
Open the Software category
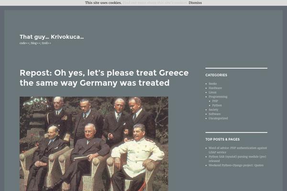(214, 114)
